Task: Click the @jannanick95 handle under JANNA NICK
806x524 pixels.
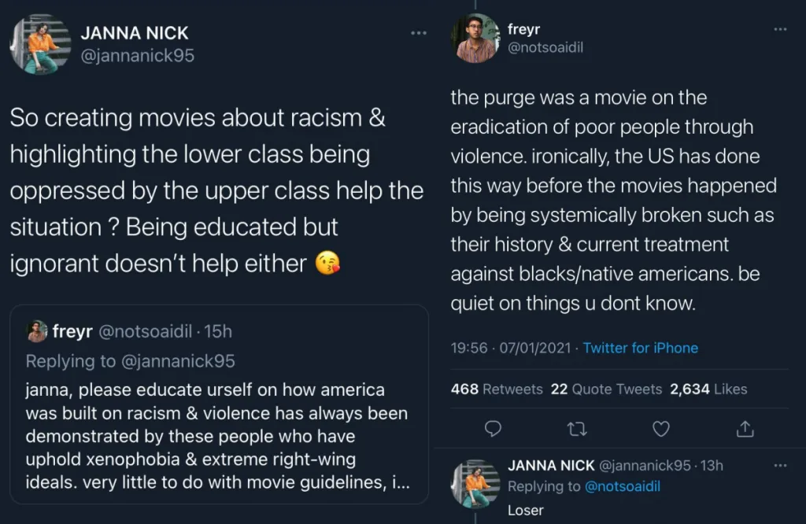Action: coord(138,56)
